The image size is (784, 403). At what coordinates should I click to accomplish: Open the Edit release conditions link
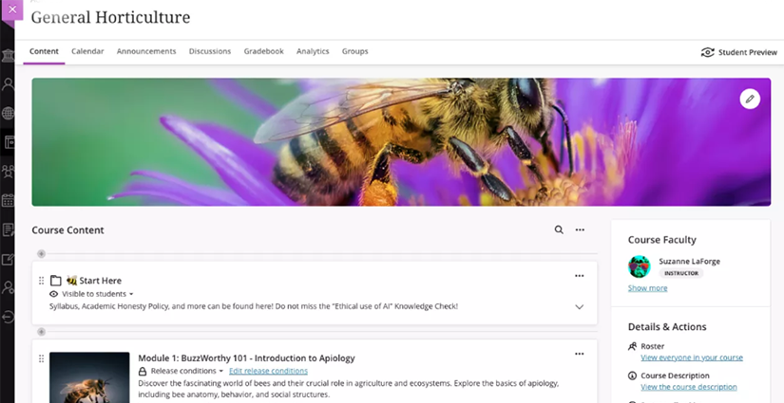tap(268, 371)
